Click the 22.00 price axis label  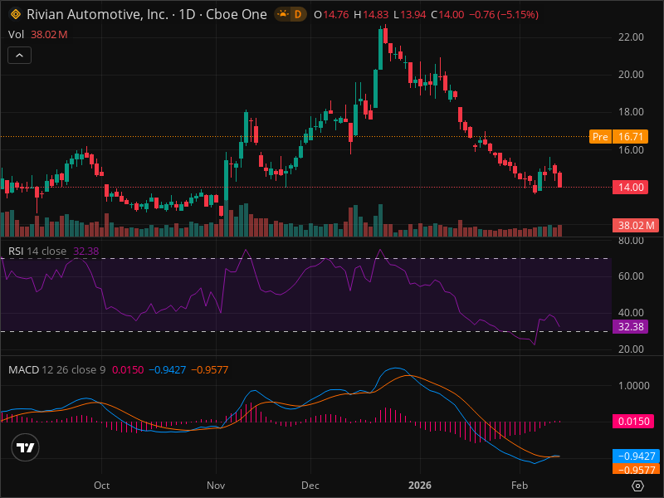(631, 37)
